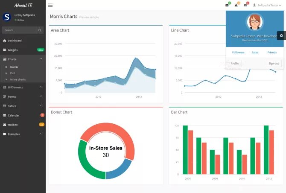This screenshot has width=286, height=193.
Task: Click the Morris Charts page heading
Action: point(64,16)
